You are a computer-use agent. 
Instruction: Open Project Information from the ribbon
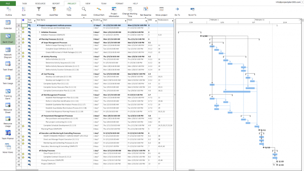pyautogui.click(x=114, y=9)
